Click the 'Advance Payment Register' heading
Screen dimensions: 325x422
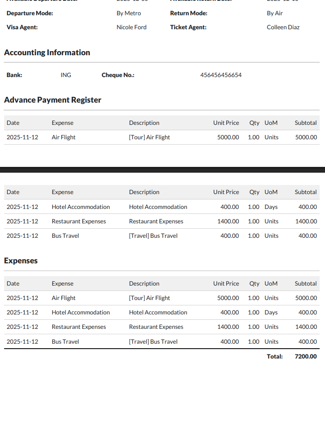click(53, 100)
